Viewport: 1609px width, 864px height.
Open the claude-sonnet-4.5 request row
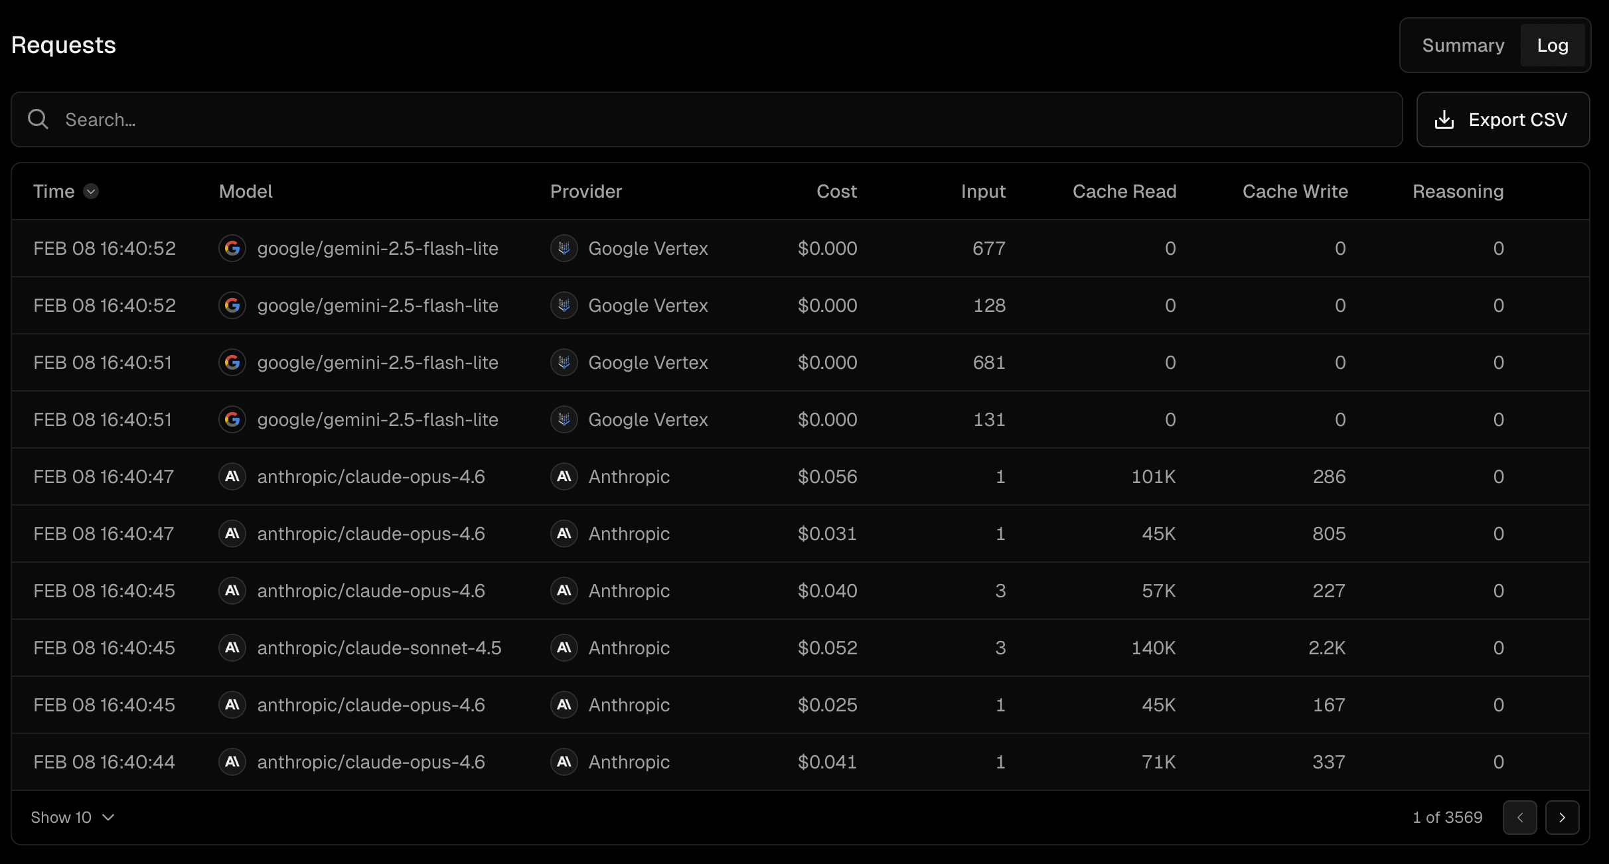tap(379, 648)
